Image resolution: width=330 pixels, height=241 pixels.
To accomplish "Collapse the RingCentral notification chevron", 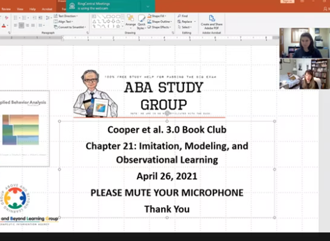I will (148, 7).
